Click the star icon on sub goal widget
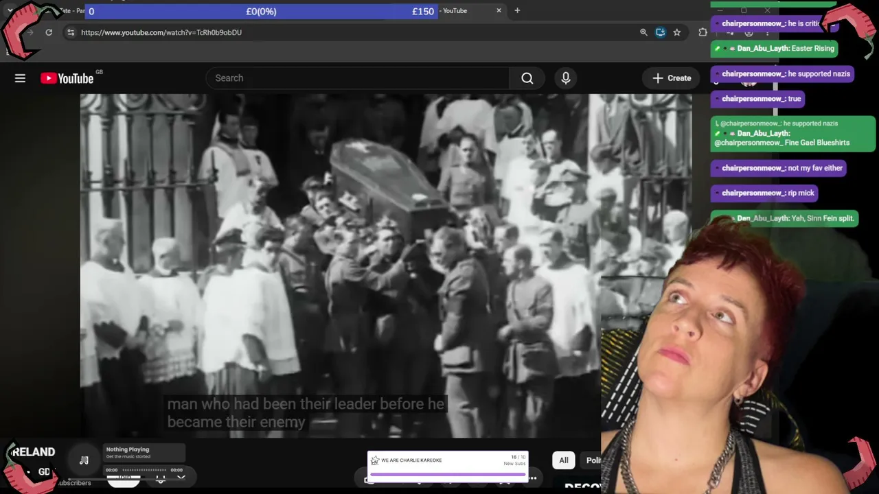Viewport: 879px width, 494px height. (375, 460)
